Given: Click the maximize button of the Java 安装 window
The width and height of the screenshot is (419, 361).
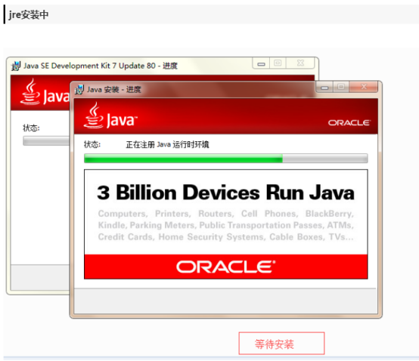Looking at the screenshot, I should point(340,88).
